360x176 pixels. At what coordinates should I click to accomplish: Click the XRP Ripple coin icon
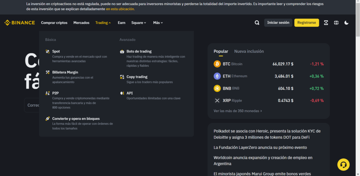217,100
